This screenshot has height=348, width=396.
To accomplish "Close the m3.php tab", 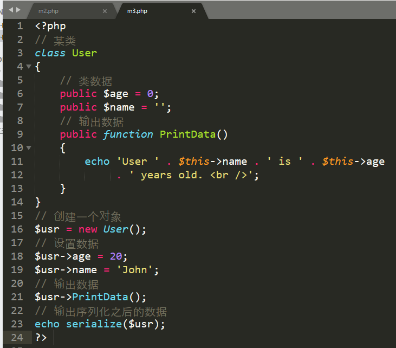I will tap(193, 11).
